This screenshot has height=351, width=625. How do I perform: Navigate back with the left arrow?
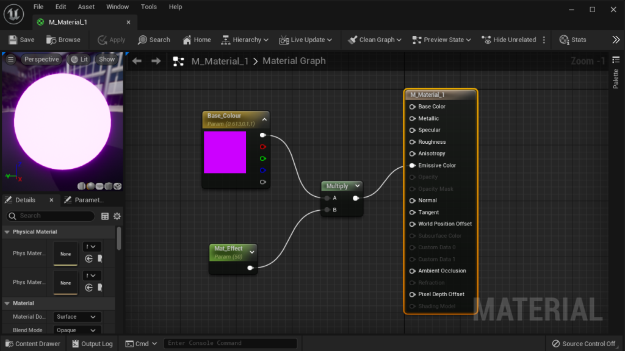[x=137, y=61]
